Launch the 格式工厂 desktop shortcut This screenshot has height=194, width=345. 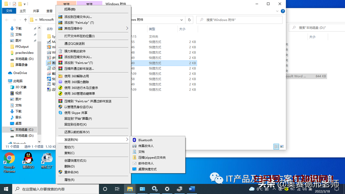click(x=47, y=161)
